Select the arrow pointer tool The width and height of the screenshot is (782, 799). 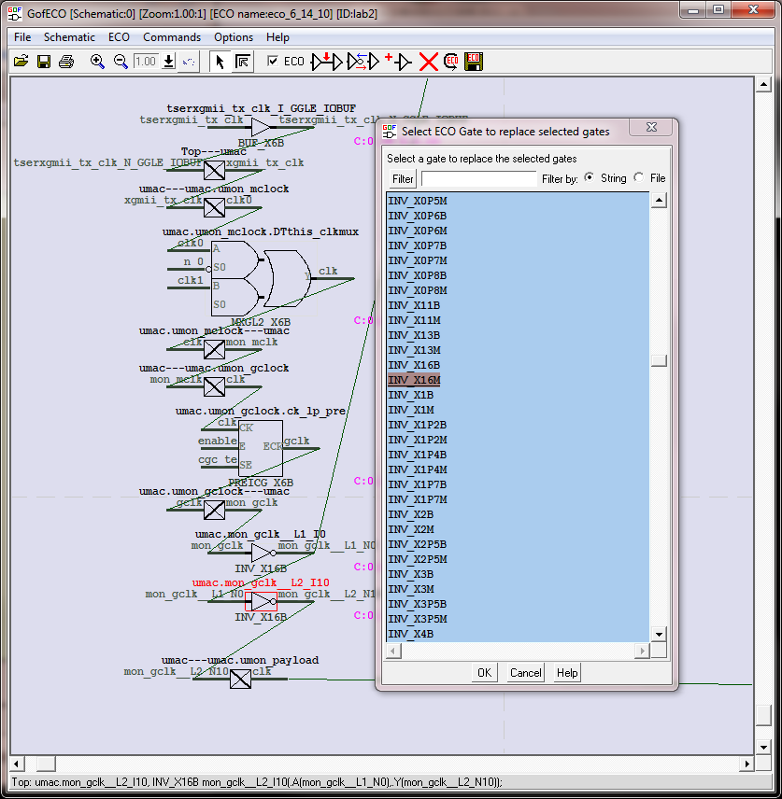pyautogui.click(x=220, y=62)
